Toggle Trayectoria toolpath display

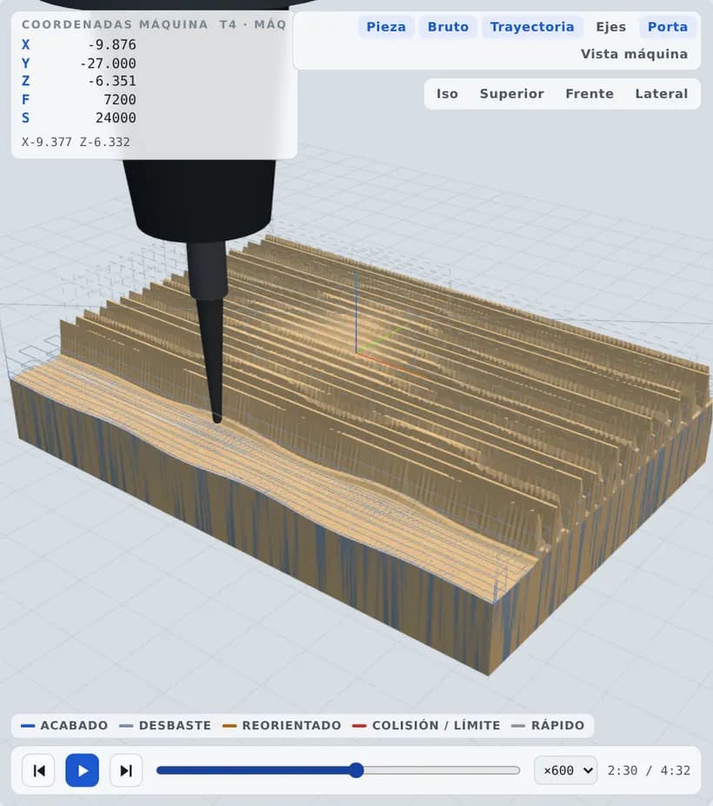coord(532,27)
